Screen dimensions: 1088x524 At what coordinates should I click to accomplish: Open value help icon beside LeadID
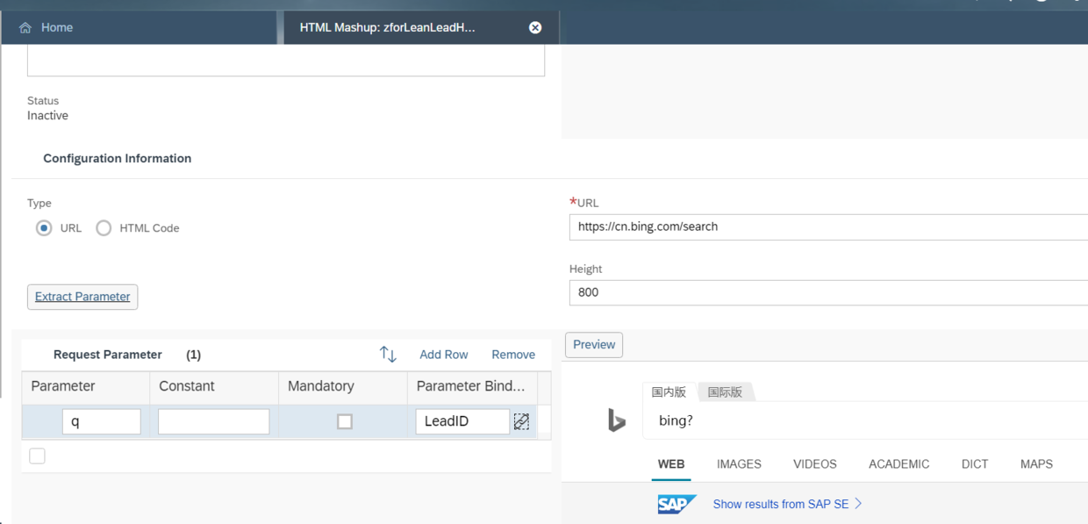(521, 421)
